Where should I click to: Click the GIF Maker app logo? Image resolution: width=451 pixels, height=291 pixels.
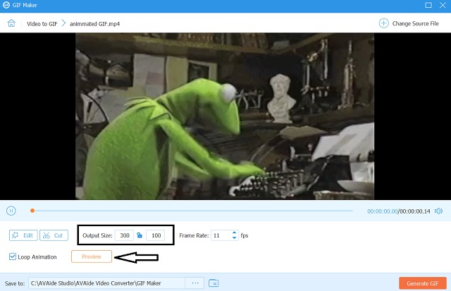(x=6, y=5)
